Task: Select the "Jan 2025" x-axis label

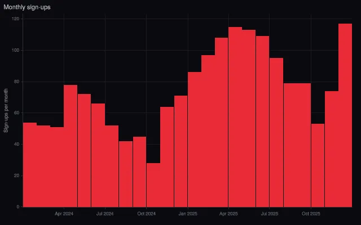Action: [x=188, y=214]
